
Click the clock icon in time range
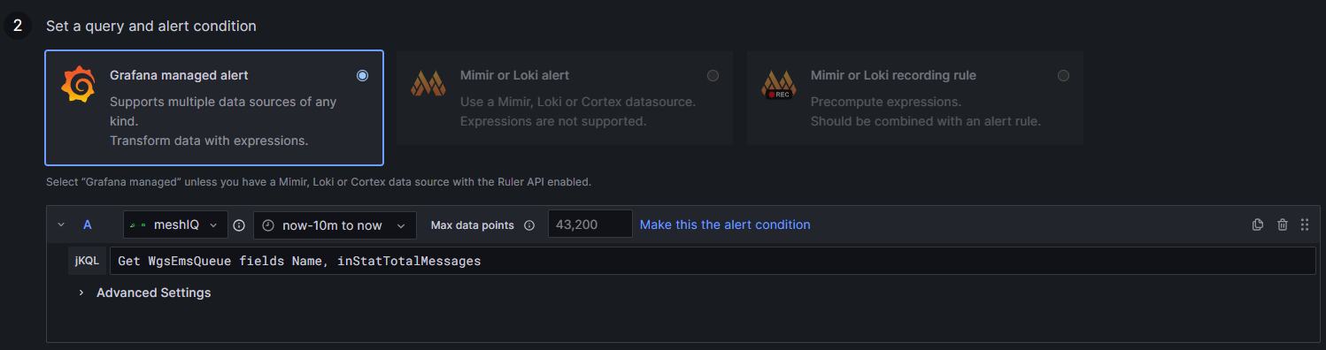268,225
